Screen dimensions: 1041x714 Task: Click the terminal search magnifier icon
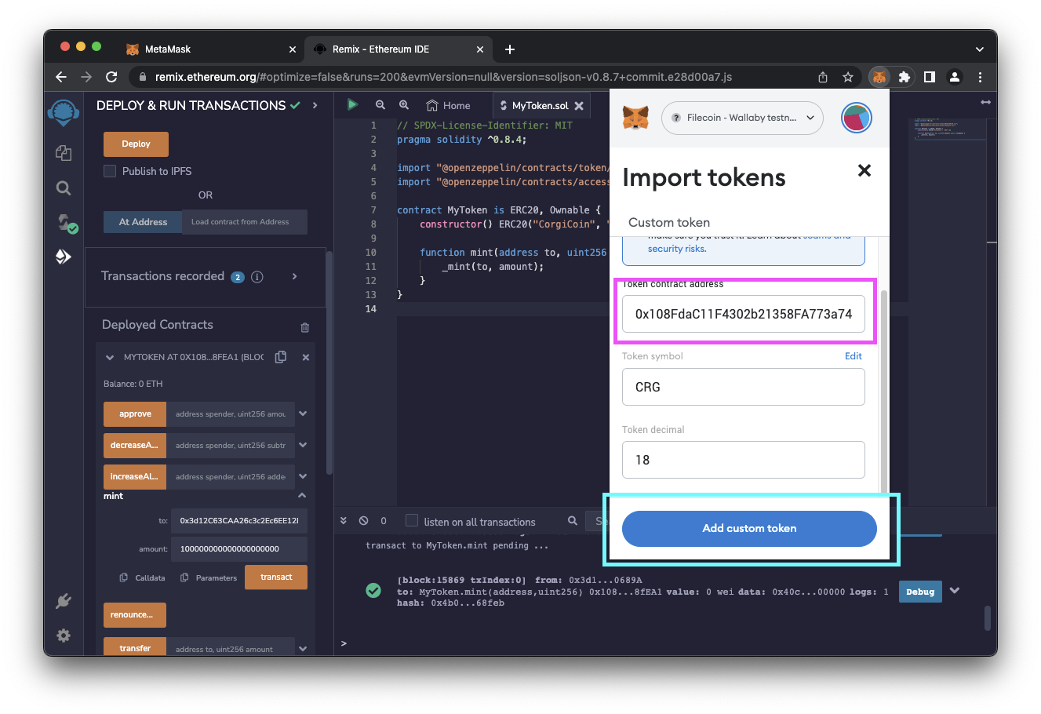573,520
